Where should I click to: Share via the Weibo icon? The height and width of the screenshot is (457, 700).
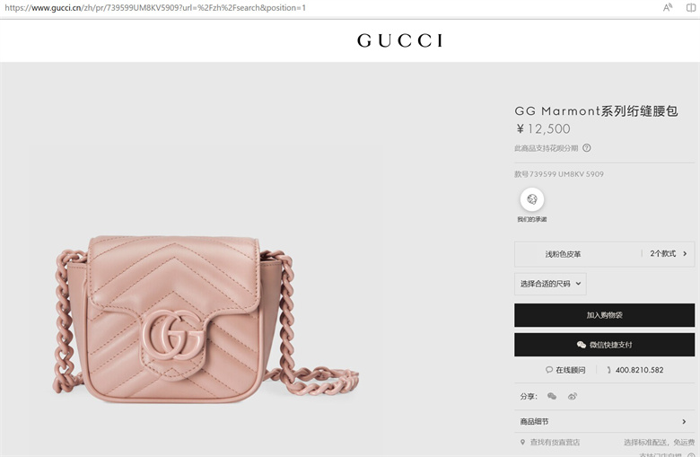click(573, 396)
